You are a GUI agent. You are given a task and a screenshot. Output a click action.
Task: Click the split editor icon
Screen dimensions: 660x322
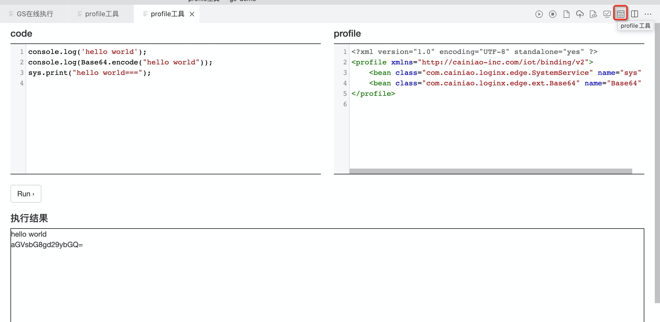[x=634, y=14]
